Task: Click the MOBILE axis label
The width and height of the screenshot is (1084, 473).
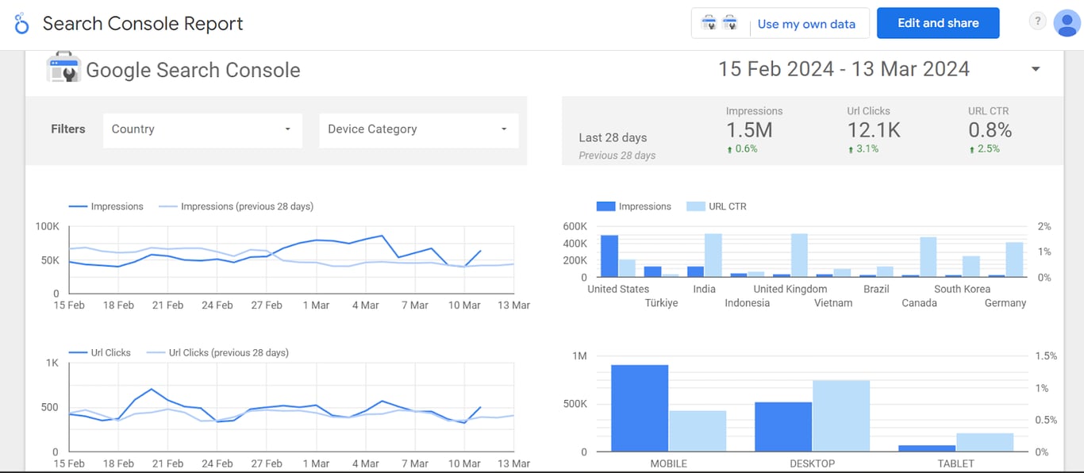Action: click(668, 463)
